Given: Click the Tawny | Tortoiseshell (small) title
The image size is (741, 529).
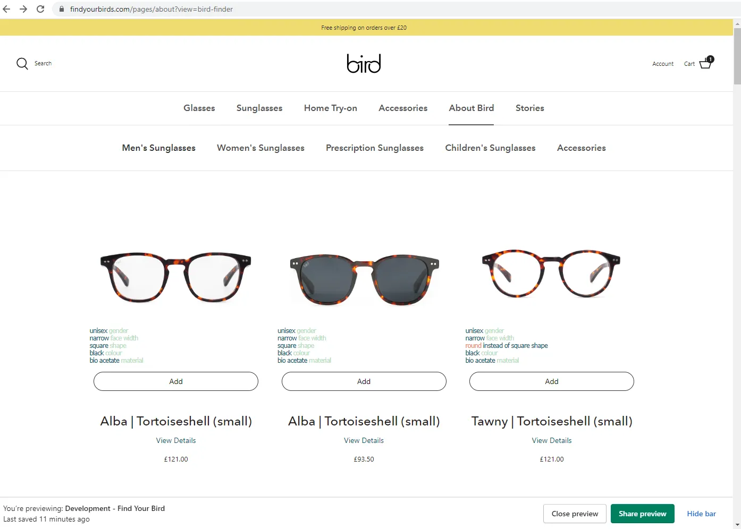Looking at the screenshot, I should [552, 421].
